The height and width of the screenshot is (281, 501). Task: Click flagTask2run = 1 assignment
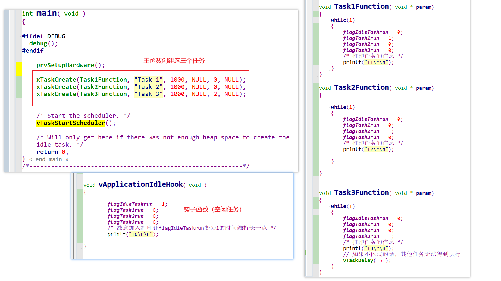click(x=368, y=131)
